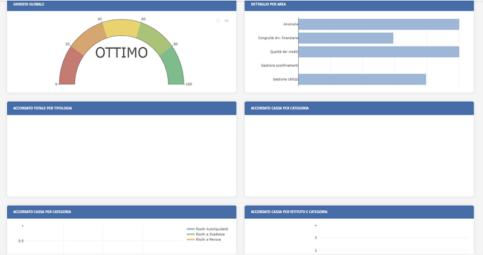The image size is (483, 255).
Task: Click the gauge tick label 20
Action: [67, 44]
